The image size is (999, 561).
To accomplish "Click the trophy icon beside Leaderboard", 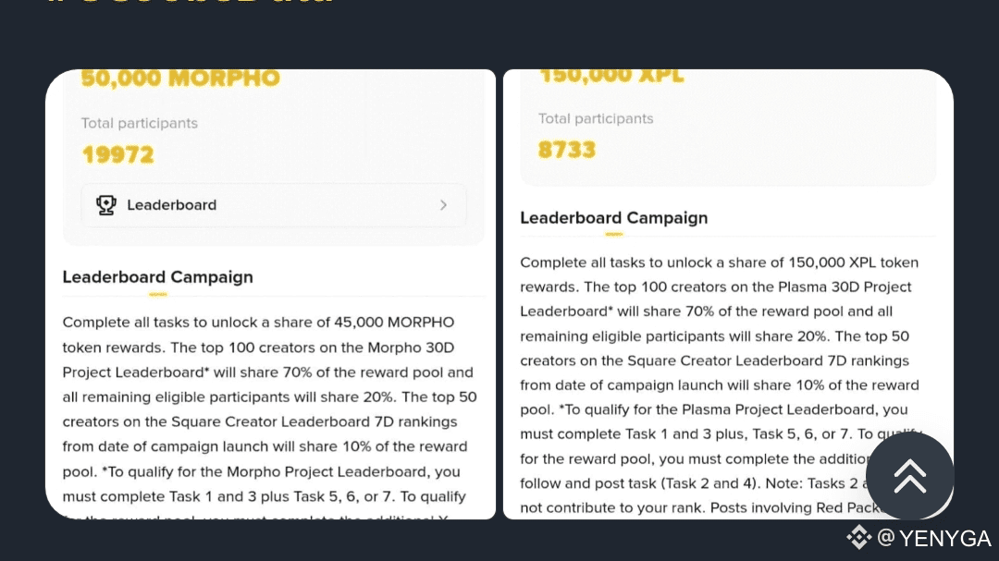I will click(x=106, y=205).
